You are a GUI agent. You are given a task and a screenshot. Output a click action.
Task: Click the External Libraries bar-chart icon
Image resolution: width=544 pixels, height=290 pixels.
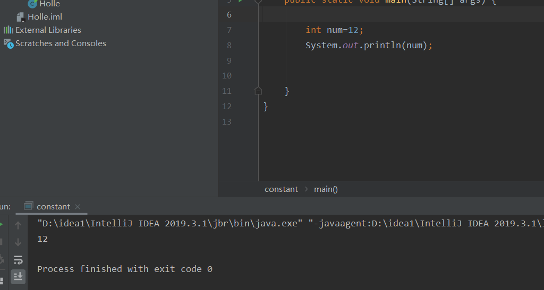[8, 30]
